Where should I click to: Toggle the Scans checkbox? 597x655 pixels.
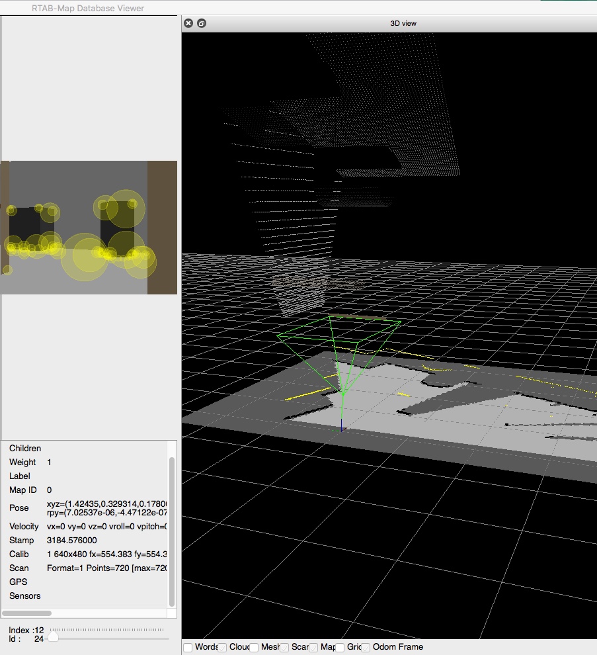[283, 647]
